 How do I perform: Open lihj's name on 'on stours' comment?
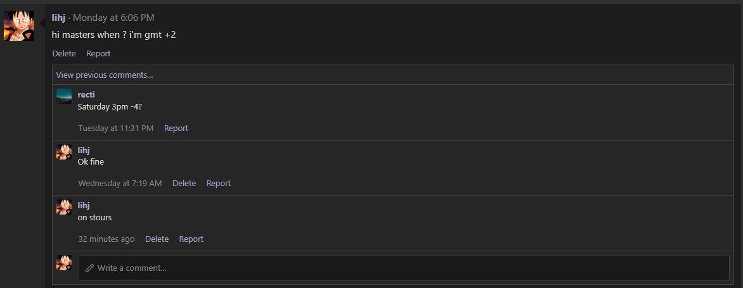point(84,205)
